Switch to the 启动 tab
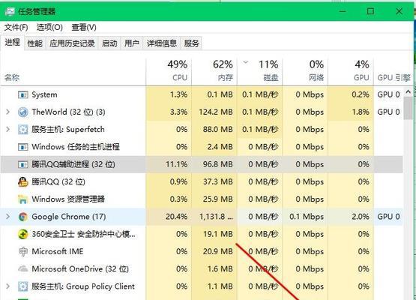This screenshot has width=416, height=300. tap(109, 43)
